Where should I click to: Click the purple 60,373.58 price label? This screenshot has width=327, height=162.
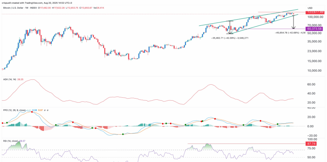(315, 29)
